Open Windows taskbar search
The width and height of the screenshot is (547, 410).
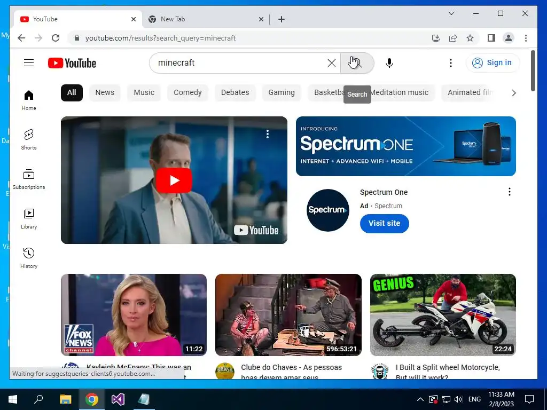coord(38,399)
